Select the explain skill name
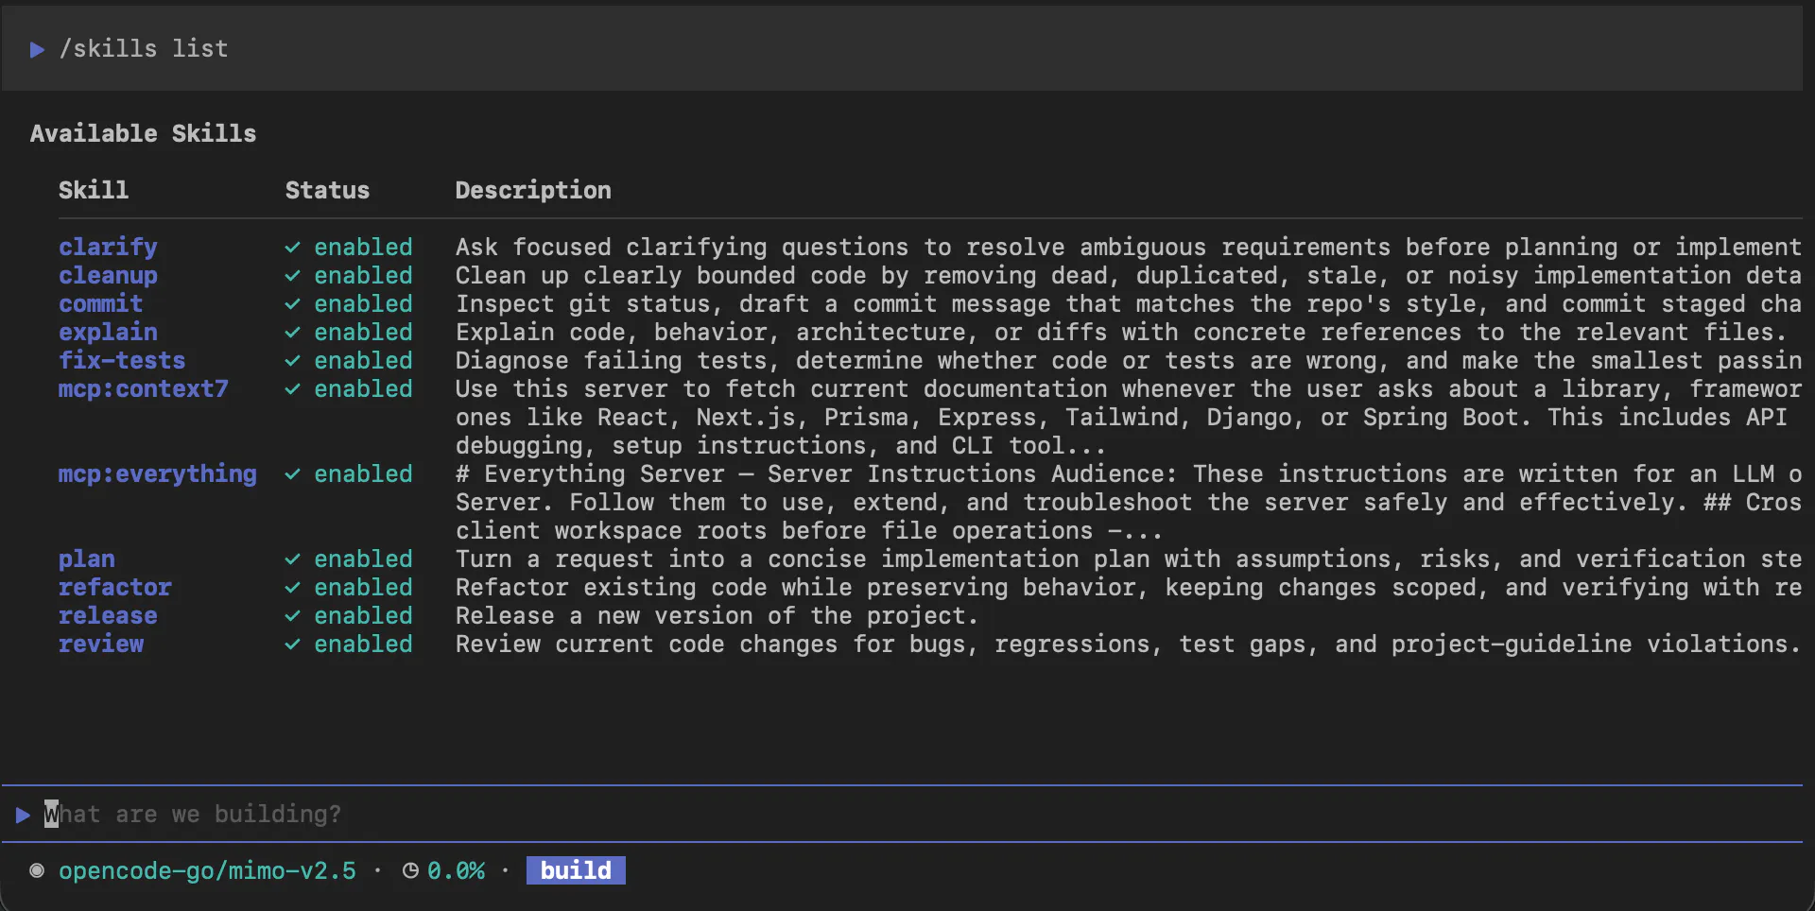Image resolution: width=1815 pixels, height=911 pixels. (108, 333)
